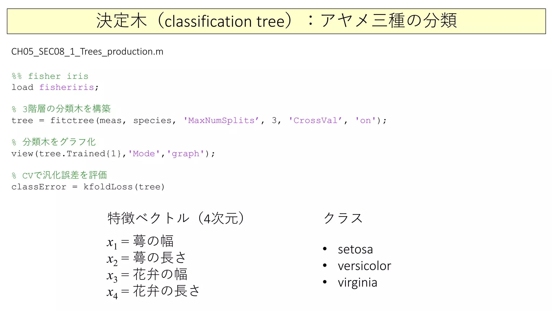Click the slide title 決定木（classification tree）
This screenshot has width=552, height=311.
(276, 21)
